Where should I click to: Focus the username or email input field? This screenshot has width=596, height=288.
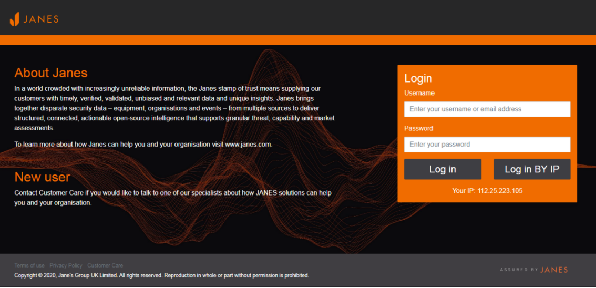(x=487, y=109)
